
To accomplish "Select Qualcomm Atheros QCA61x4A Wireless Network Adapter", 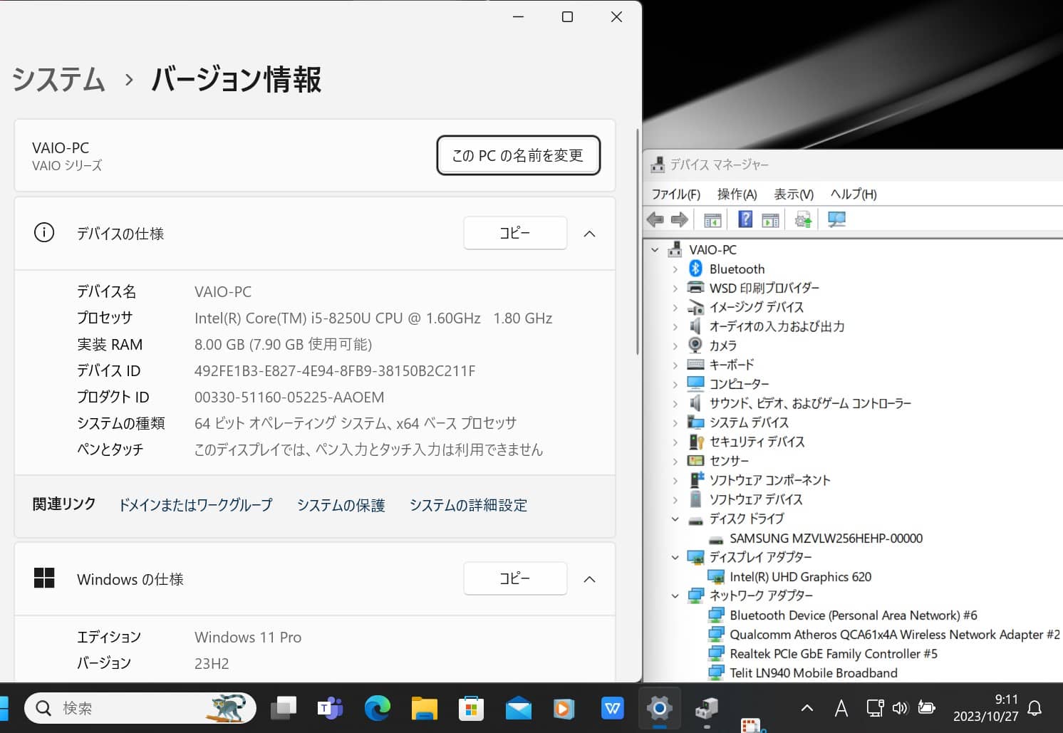I will (x=894, y=635).
